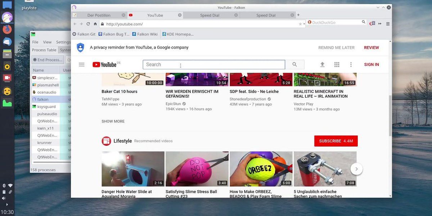Open Satisfying Slime Stress Ball thumbnail
Image resolution: width=432 pixels, height=216 pixels.
[x=197, y=169]
